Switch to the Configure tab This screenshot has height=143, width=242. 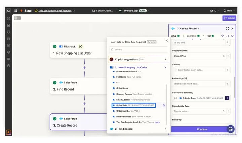(193, 36)
